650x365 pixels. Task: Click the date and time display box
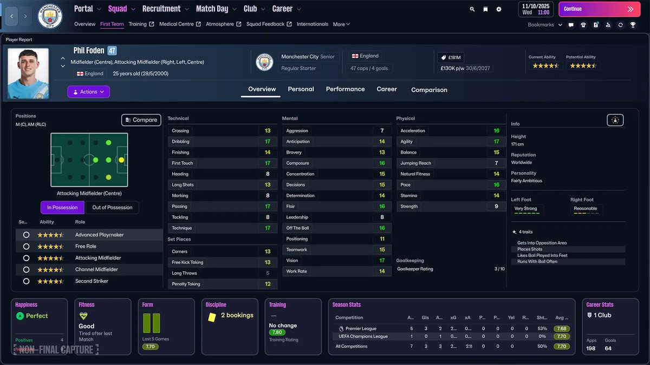[x=536, y=9]
